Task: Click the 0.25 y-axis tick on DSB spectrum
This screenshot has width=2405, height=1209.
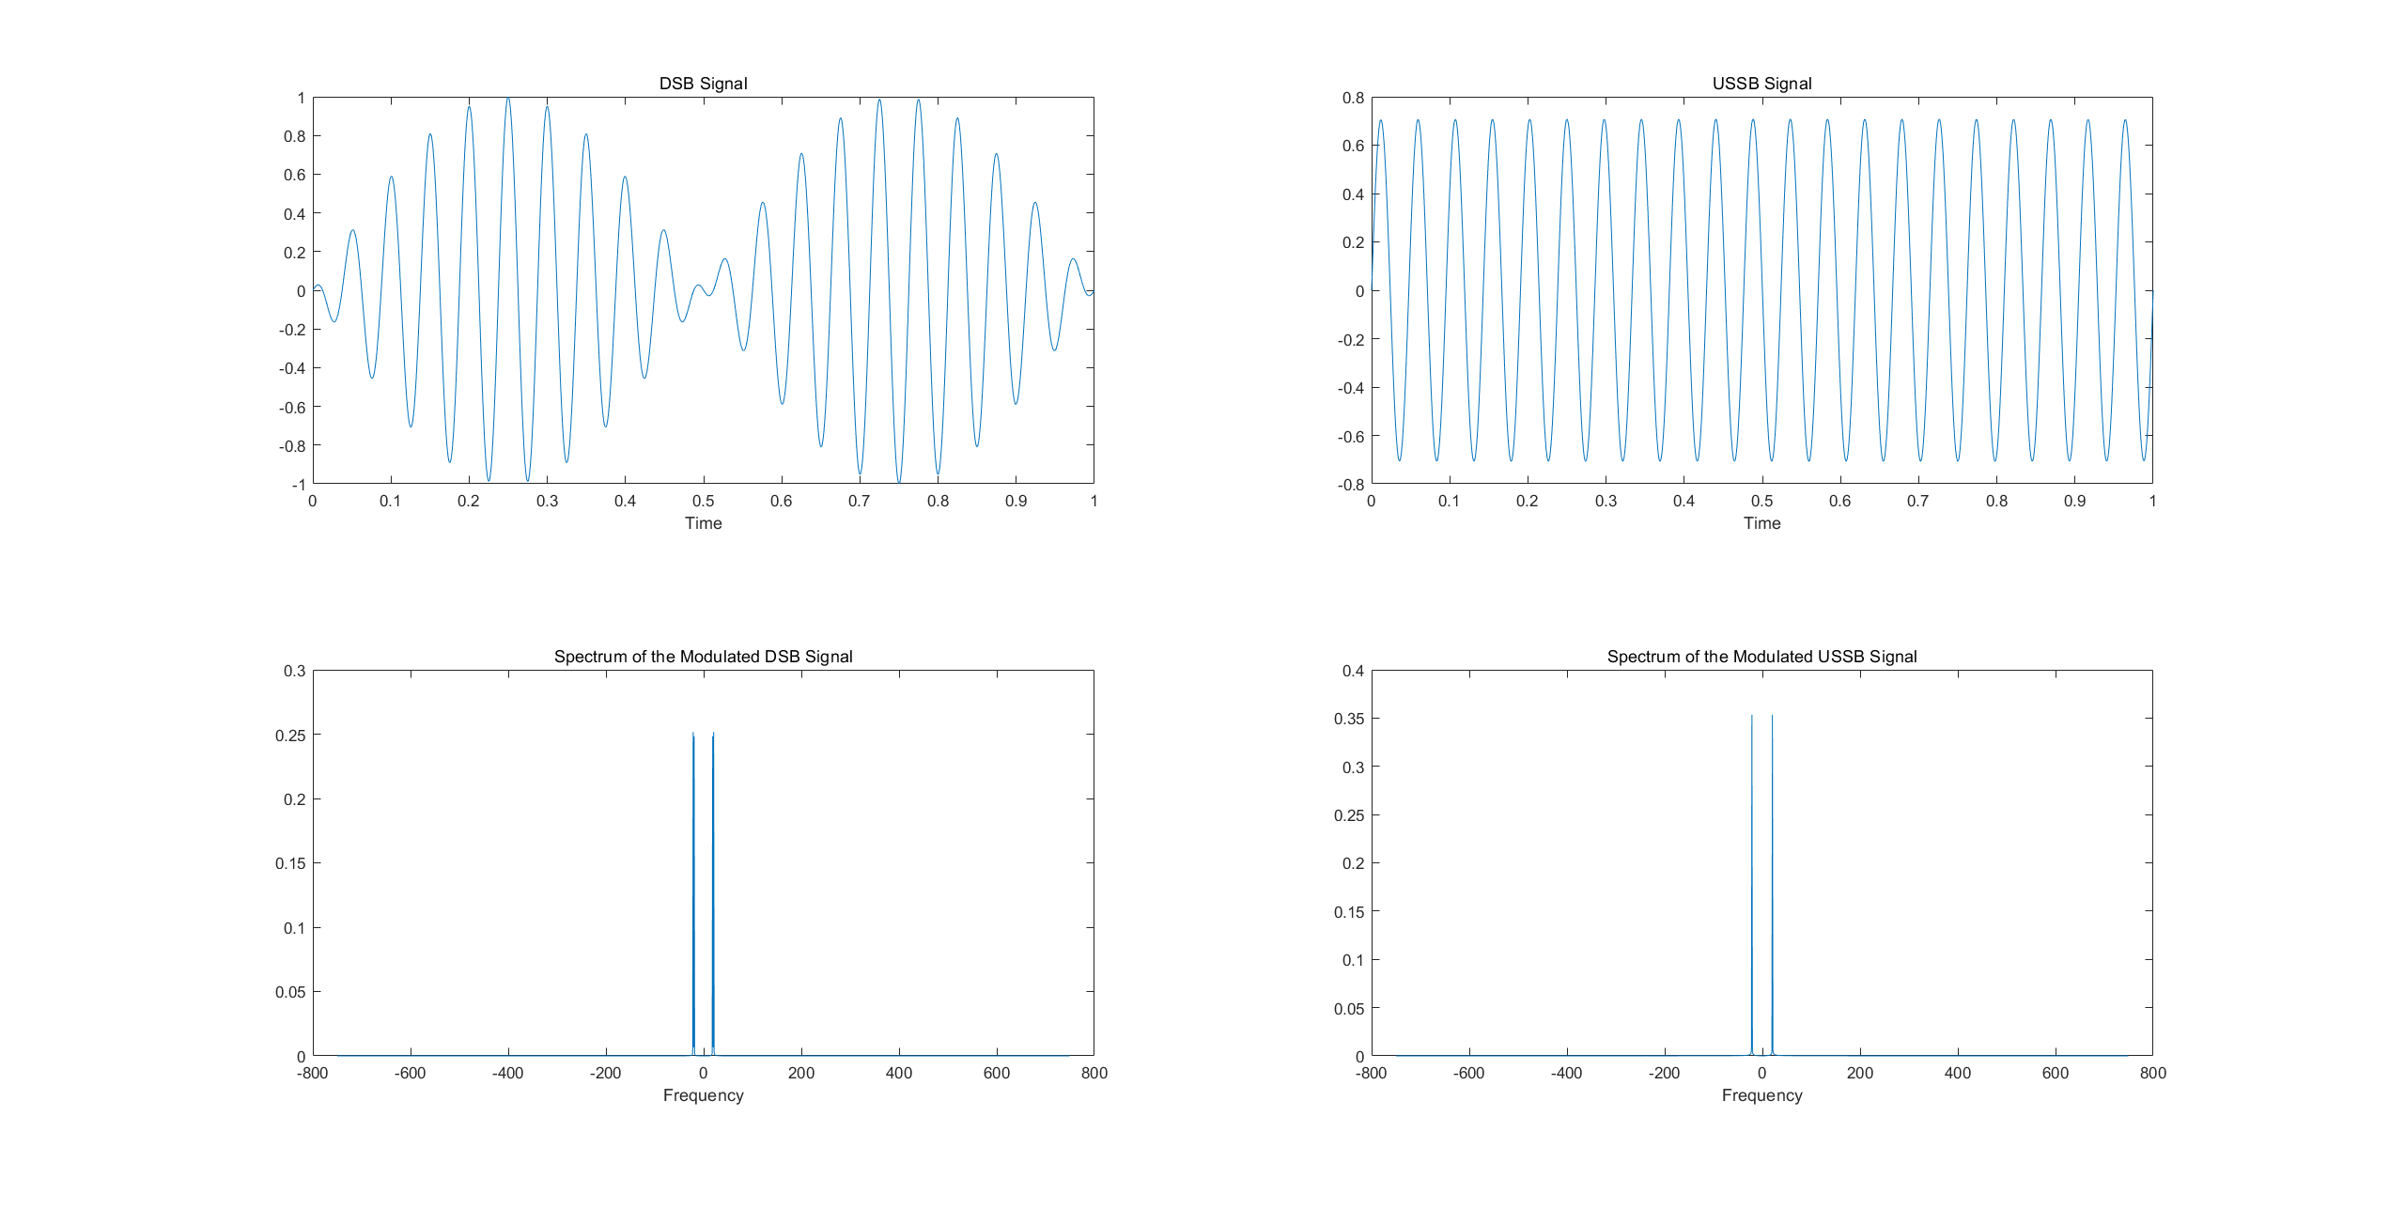Action: (290, 736)
